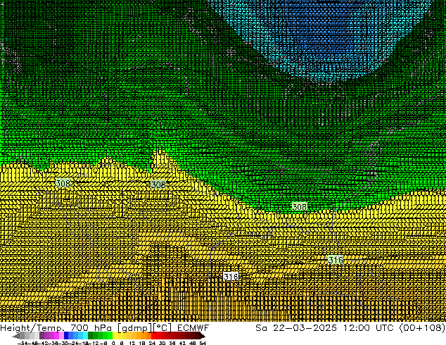
Task: Click the 316 contour label with white background
Action: pos(231,277)
